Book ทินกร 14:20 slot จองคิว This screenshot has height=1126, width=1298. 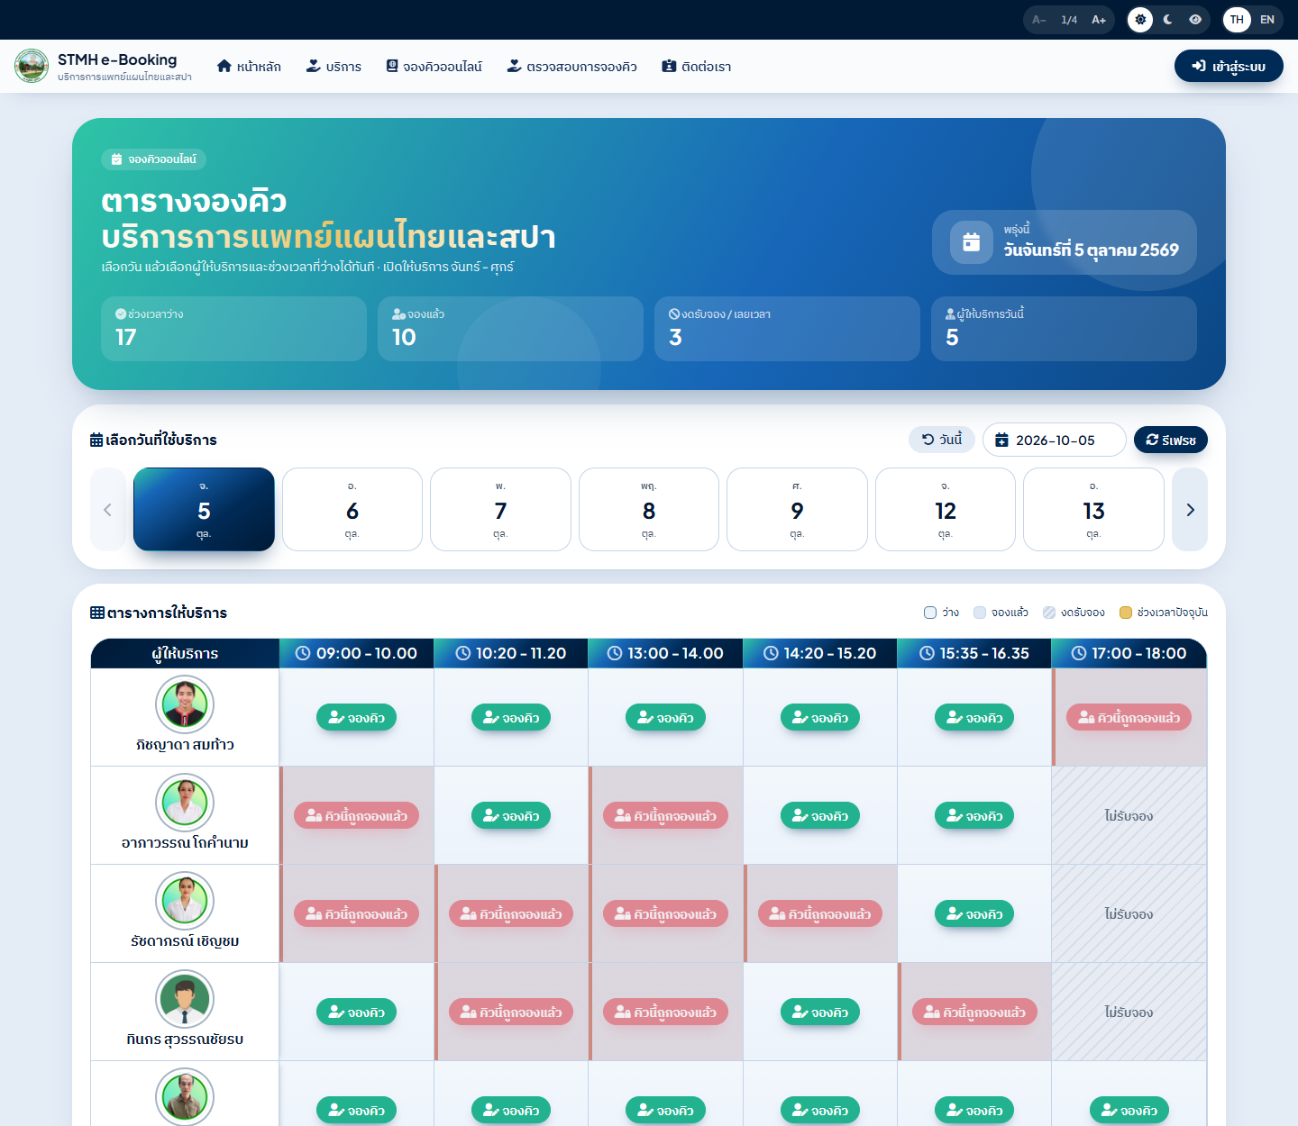tap(820, 1012)
